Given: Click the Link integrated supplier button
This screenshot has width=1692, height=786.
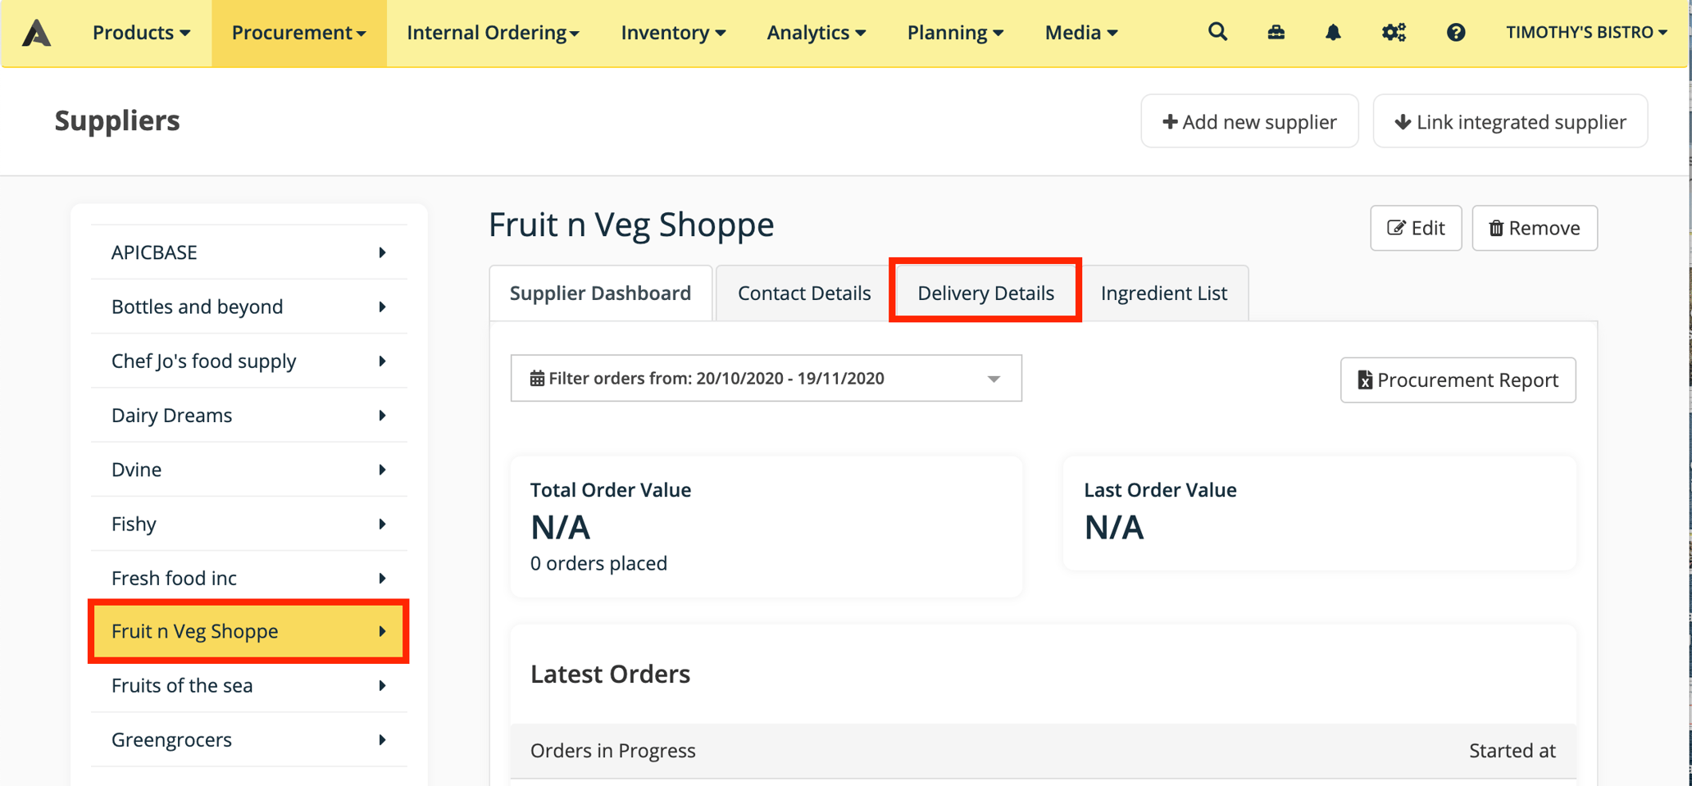Looking at the screenshot, I should pos(1510,120).
